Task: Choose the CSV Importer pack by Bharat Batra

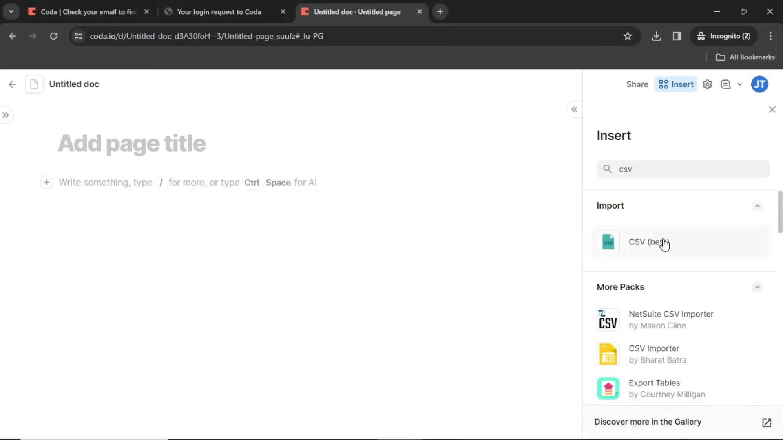Action: (681, 354)
